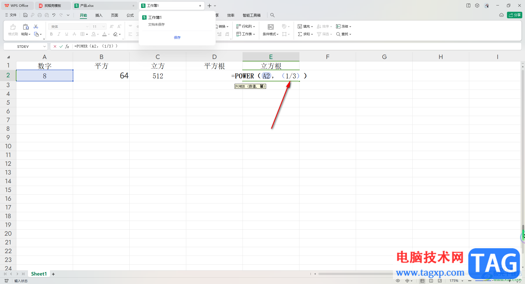This screenshot has width=525, height=284.
Task: Click the Print icon in quick access bar
Action: coord(40,15)
